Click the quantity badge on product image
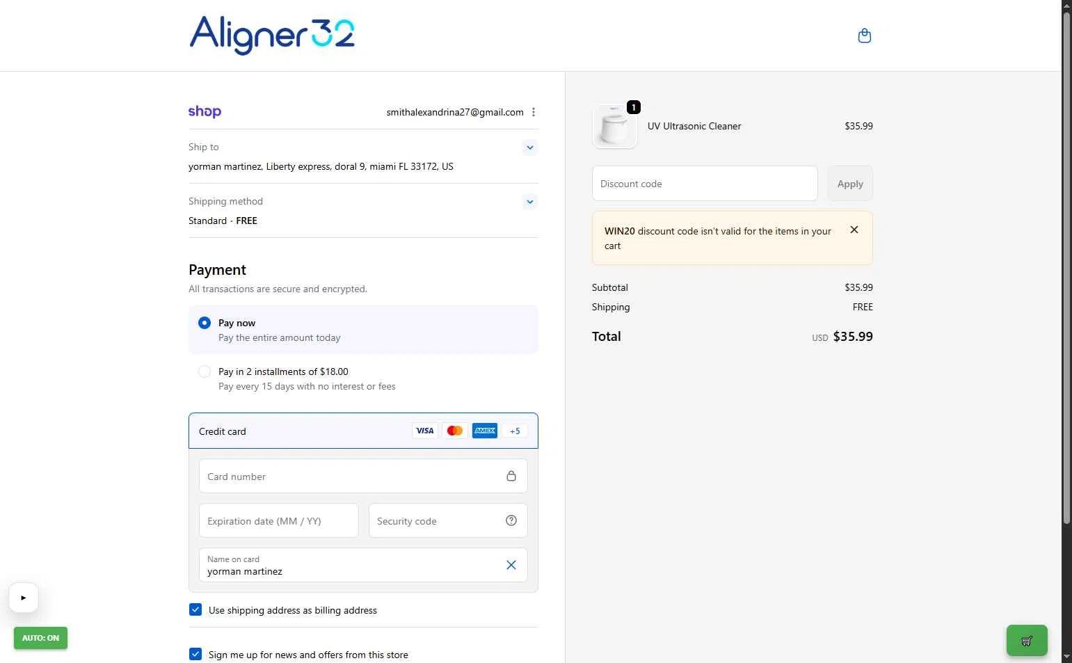This screenshot has width=1072, height=663. coord(634,107)
